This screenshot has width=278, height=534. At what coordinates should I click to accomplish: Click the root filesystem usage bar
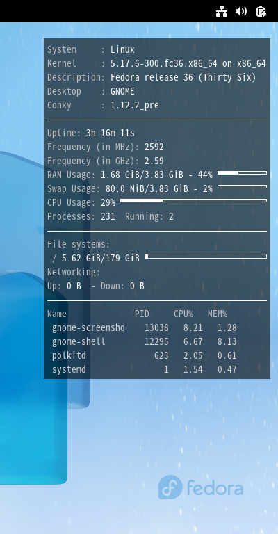(206, 256)
